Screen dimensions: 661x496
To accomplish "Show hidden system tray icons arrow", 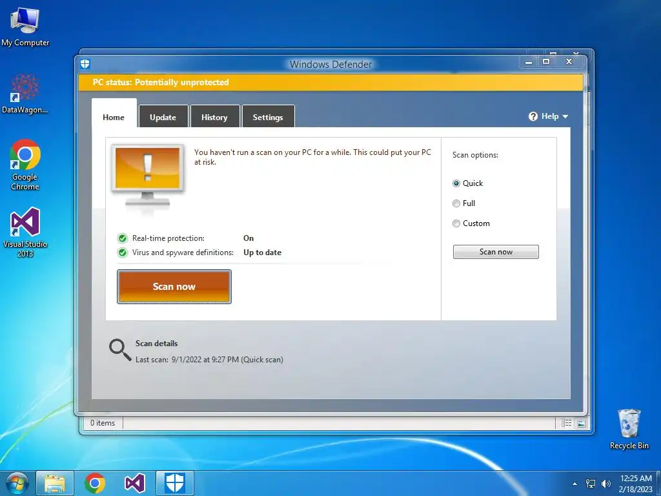I will point(575,484).
